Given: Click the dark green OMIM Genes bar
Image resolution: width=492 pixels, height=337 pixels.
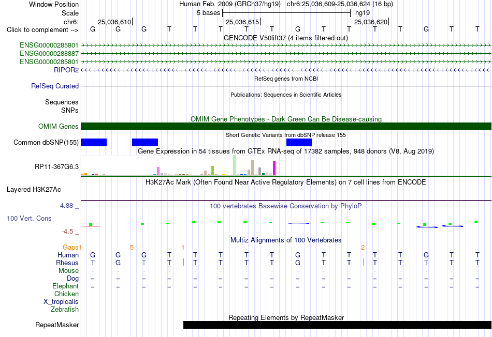Looking at the screenshot, I should tap(286, 126).
